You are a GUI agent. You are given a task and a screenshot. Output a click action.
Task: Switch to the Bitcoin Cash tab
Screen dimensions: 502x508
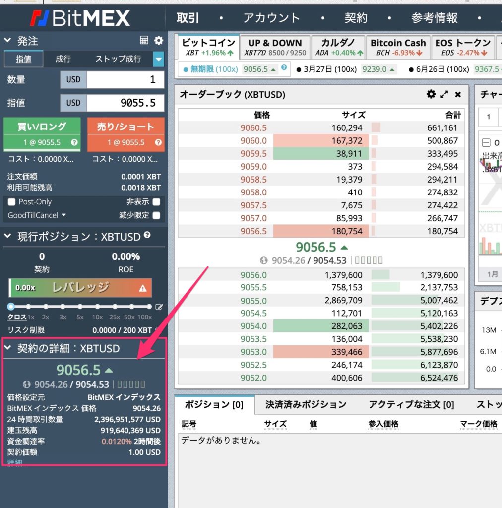[398, 47]
